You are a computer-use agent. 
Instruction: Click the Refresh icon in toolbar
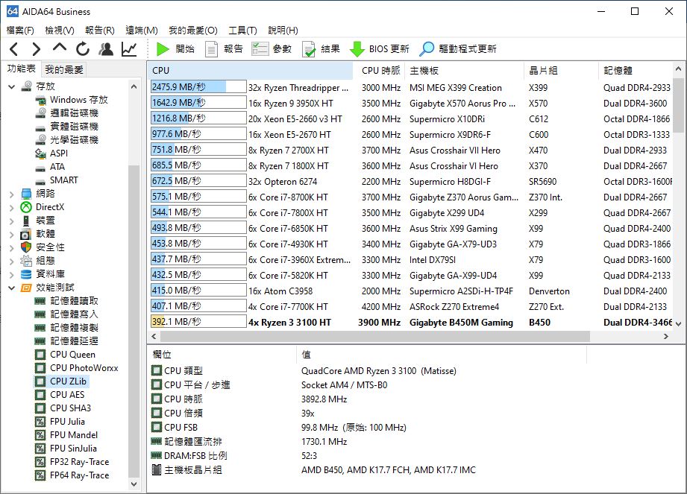(83, 49)
